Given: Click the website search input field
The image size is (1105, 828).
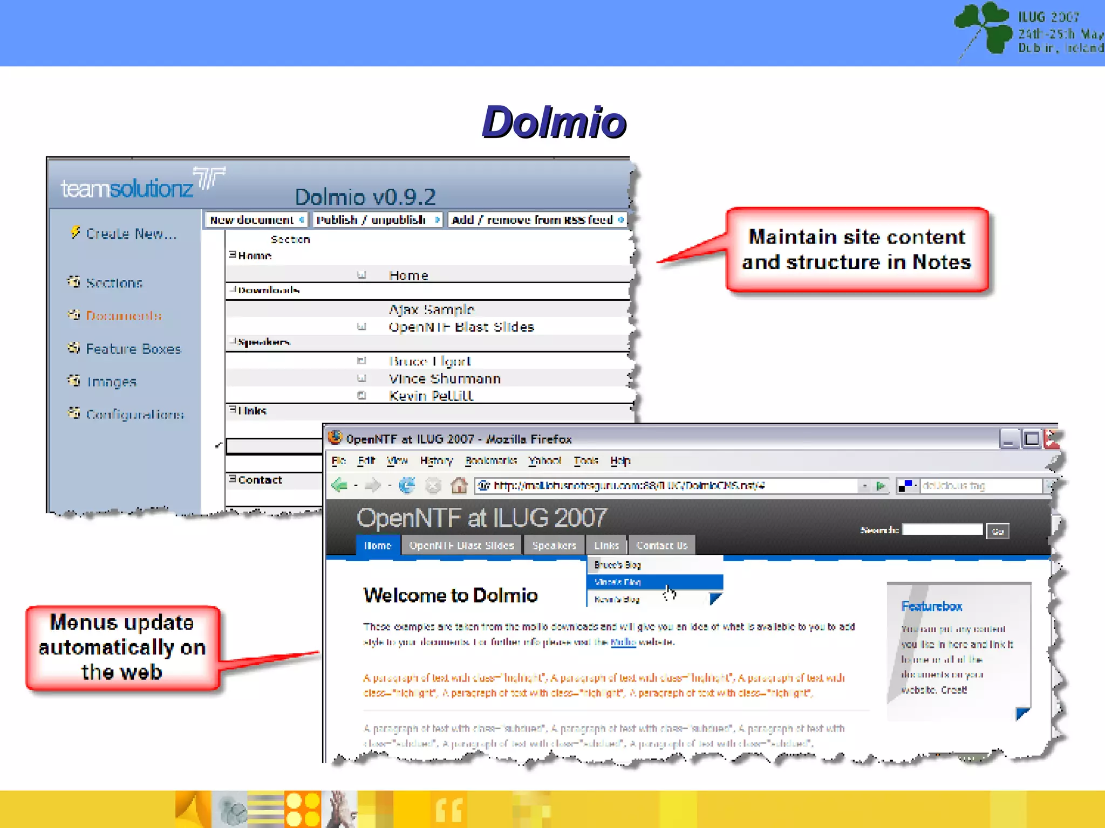Looking at the screenshot, I should [x=942, y=530].
